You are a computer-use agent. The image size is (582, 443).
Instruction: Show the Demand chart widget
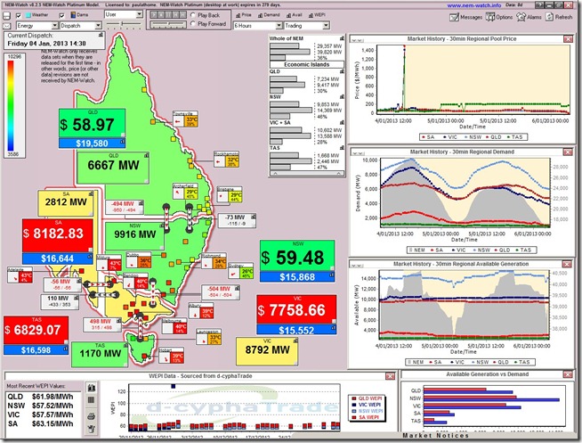(269, 15)
